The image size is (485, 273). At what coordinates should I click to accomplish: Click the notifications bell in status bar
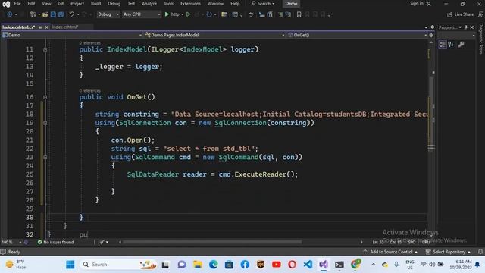pyautogui.click(x=480, y=252)
